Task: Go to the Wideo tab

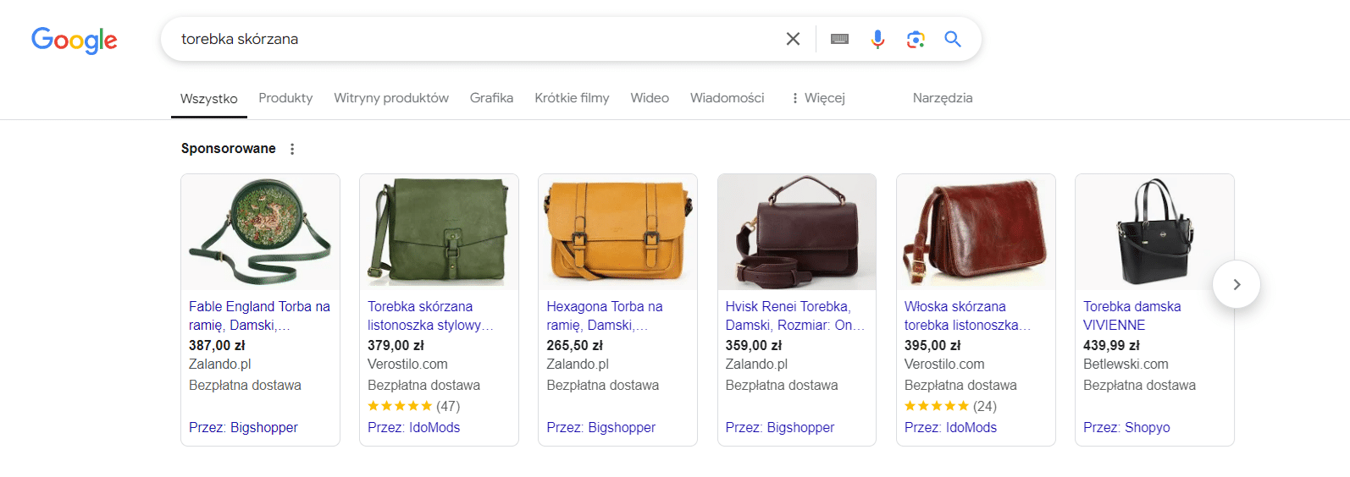Action: click(x=650, y=98)
